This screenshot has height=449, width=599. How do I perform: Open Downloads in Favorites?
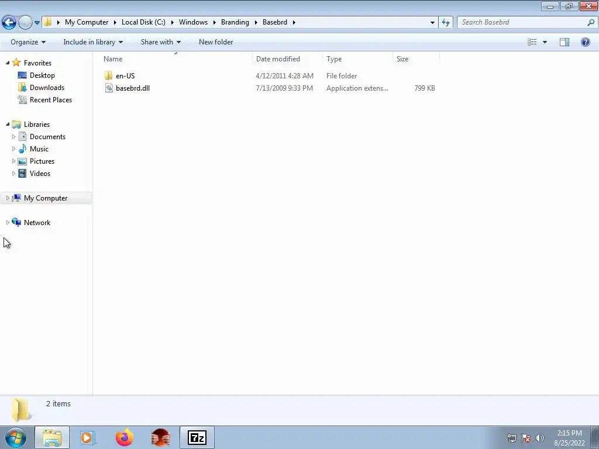[47, 88]
